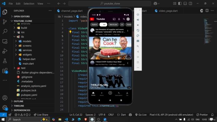Screen dimensions: 217x122
Task: Open the Remote Explorer view
Action: click(x=5, y=41)
